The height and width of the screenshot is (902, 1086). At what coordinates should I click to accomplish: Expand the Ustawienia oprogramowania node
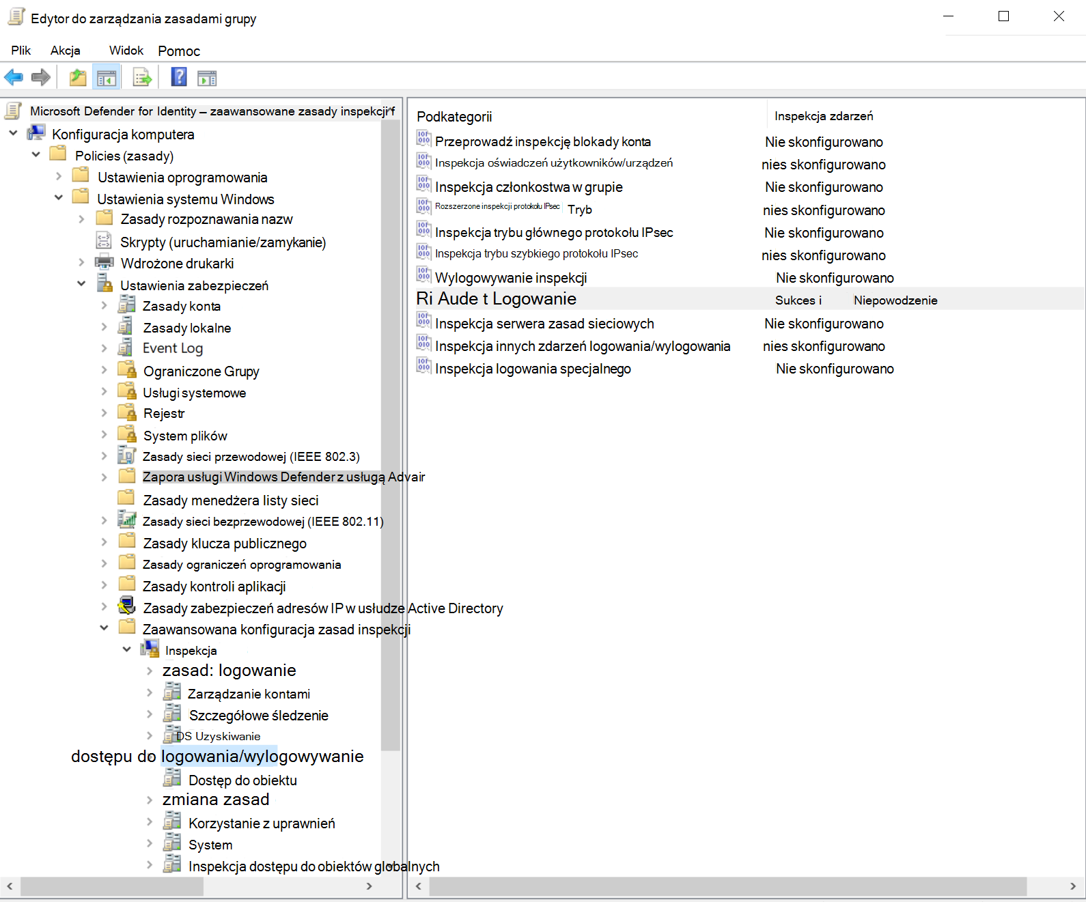tap(59, 176)
